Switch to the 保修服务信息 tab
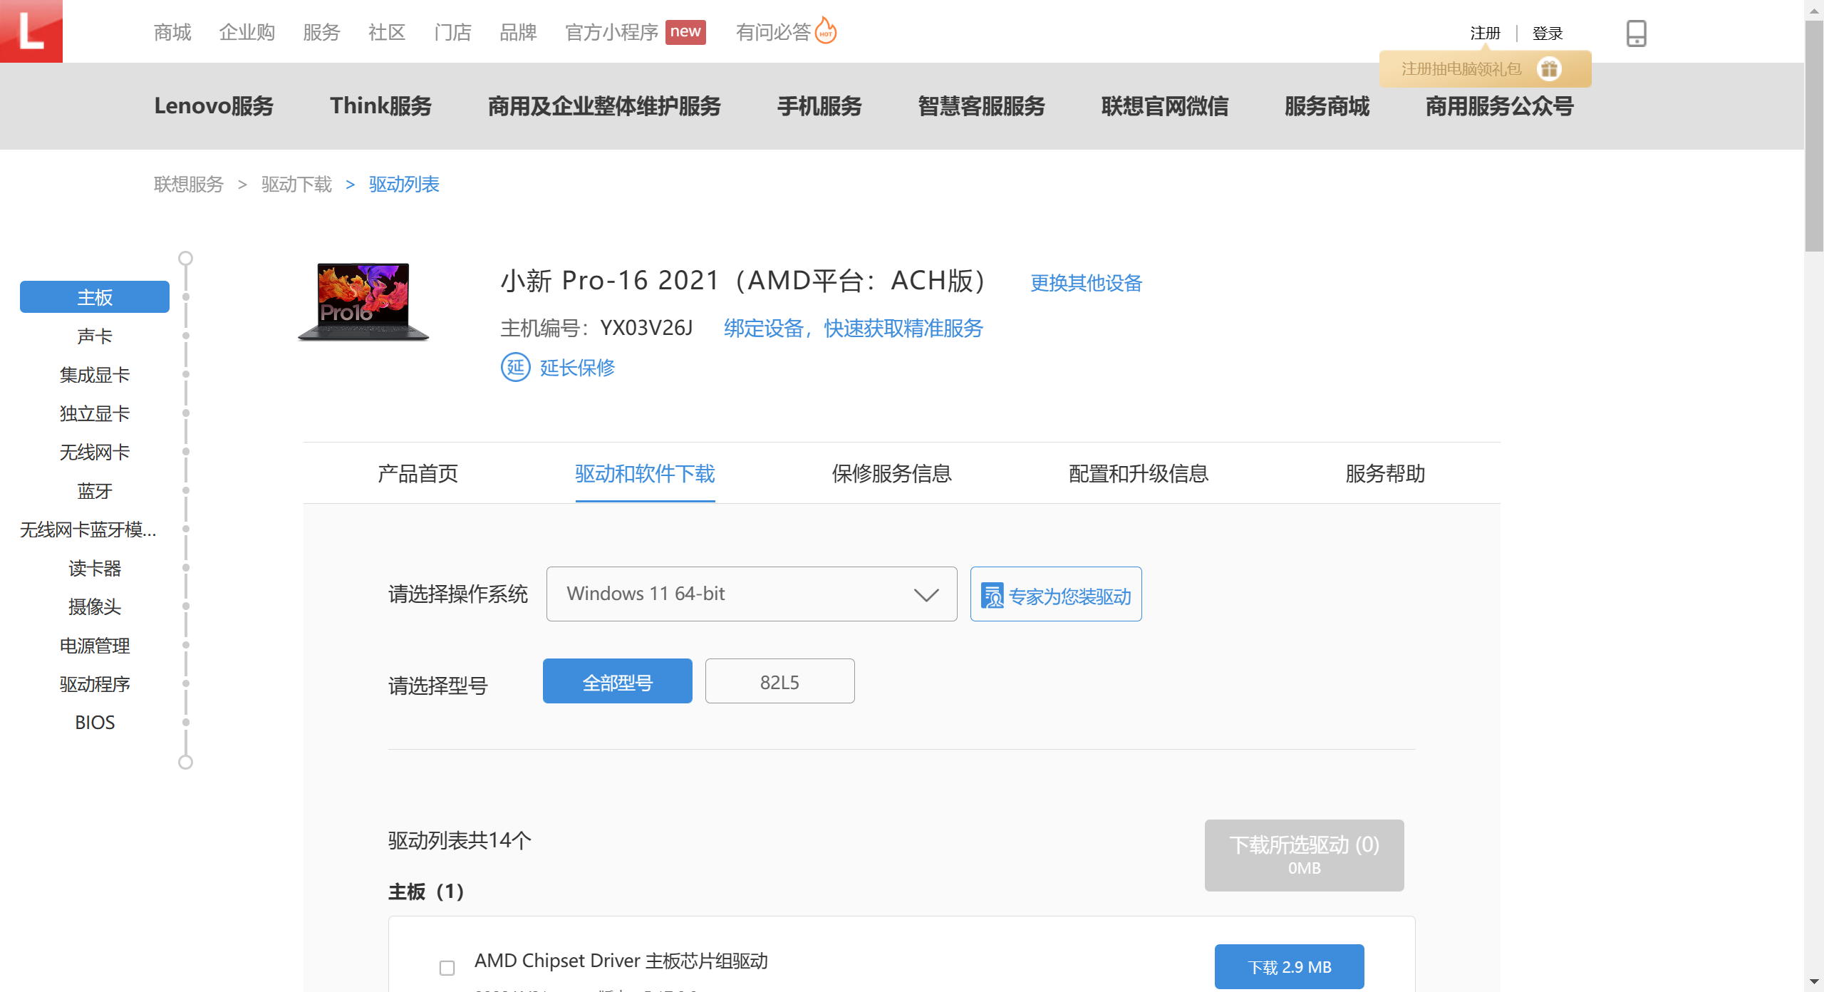 891,473
